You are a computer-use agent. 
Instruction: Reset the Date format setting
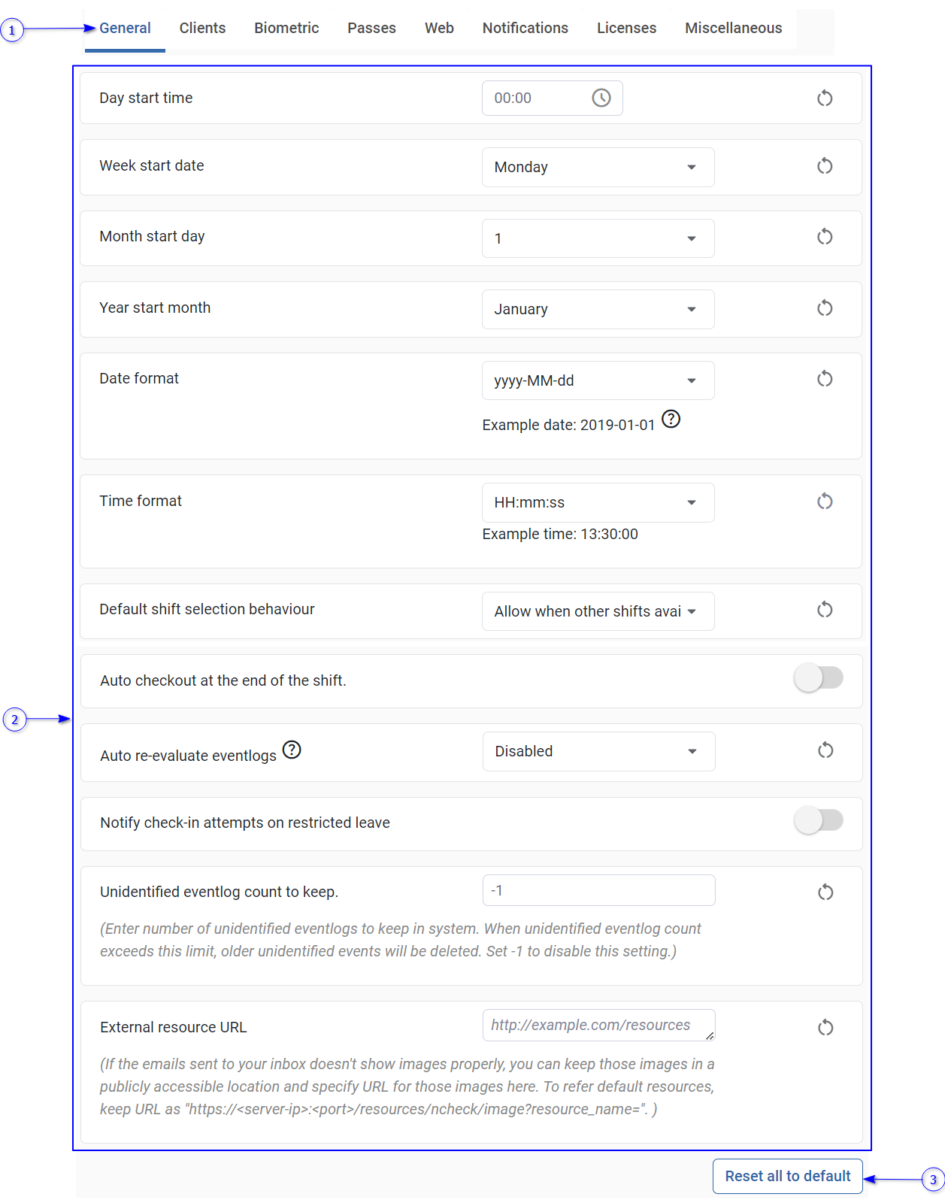[825, 379]
